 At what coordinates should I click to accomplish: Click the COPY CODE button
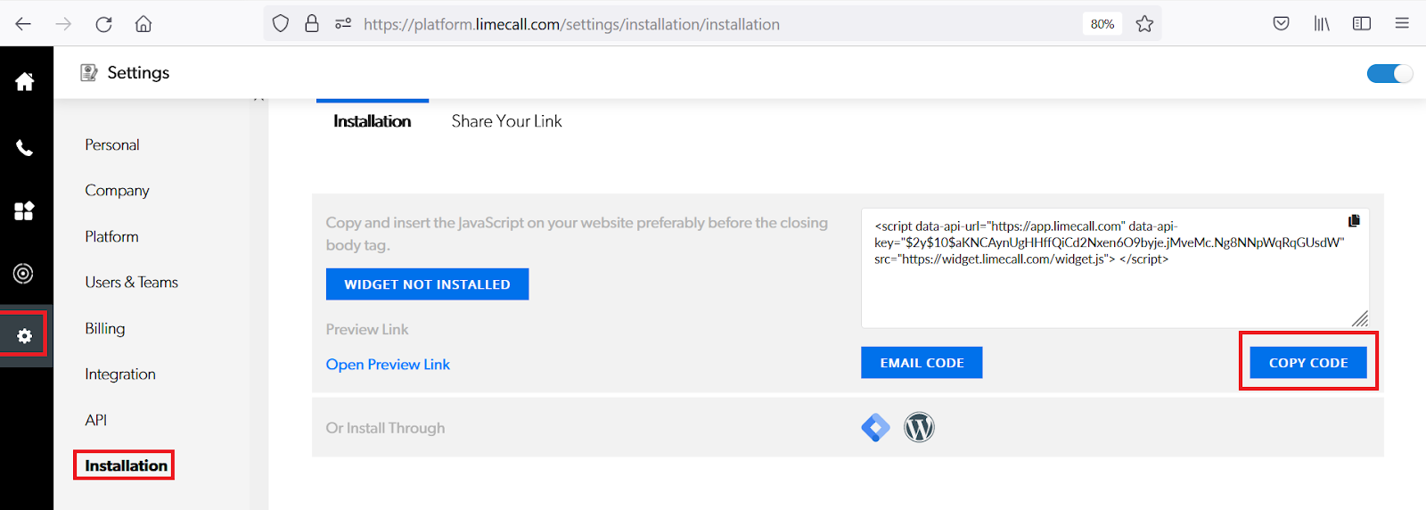tap(1307, 363)
